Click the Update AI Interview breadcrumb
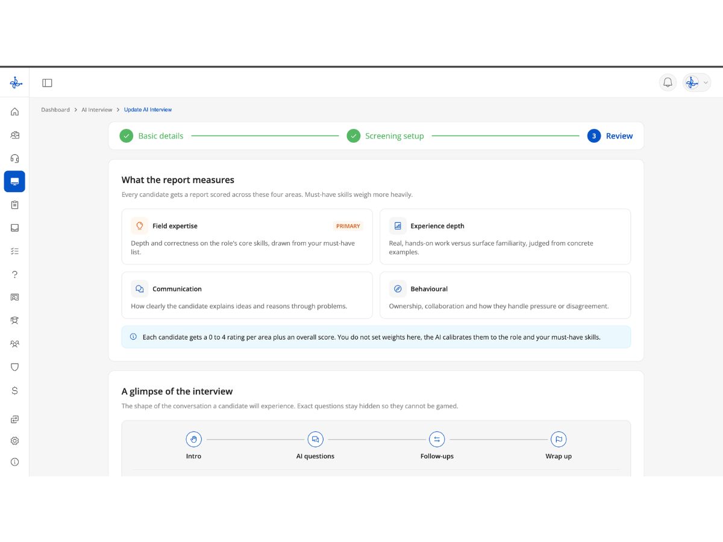The width and height of the screenshot is (723, 542). click(x=148, y=110)
